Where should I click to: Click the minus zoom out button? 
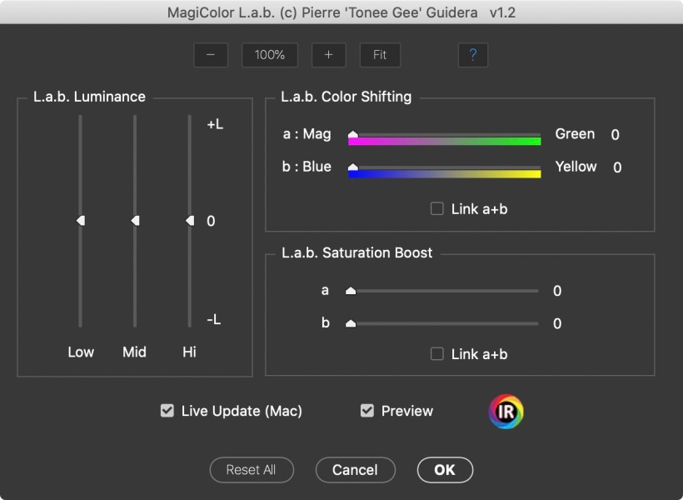[211, 55]
